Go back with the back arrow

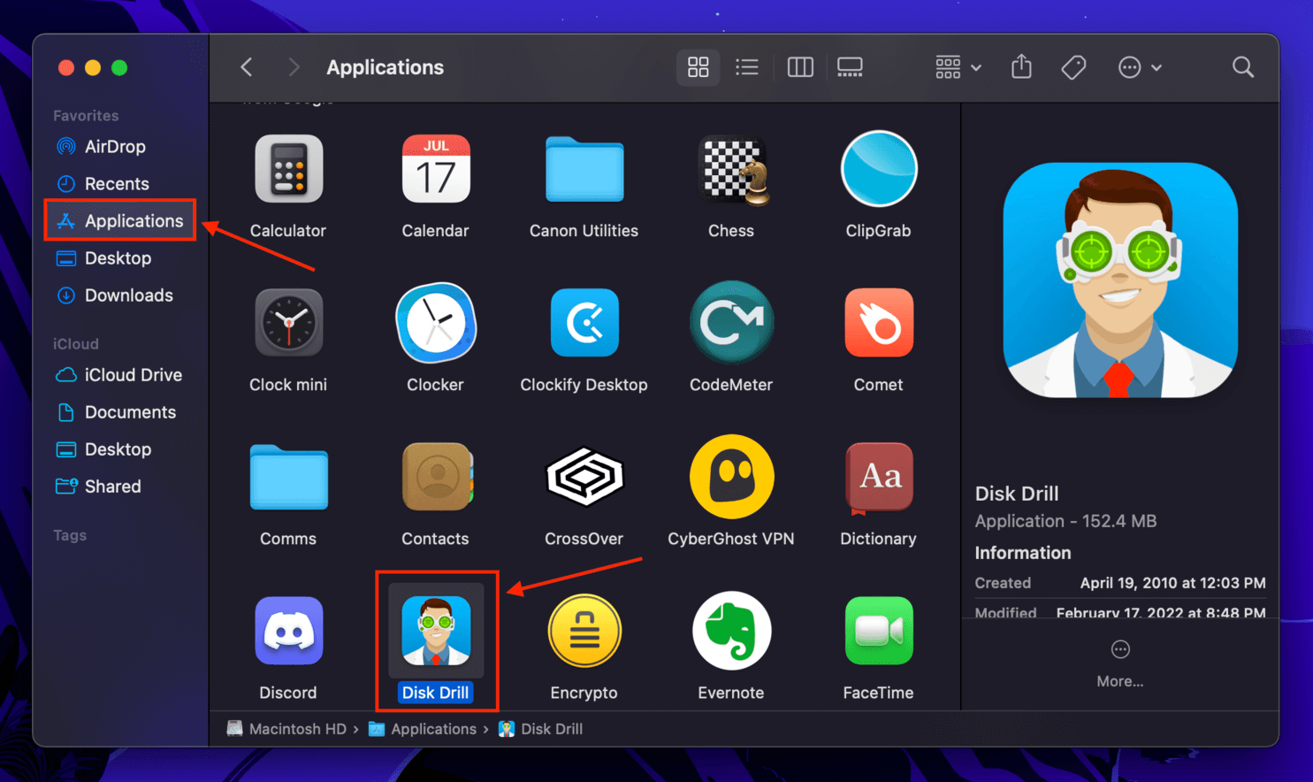point(247,67)
